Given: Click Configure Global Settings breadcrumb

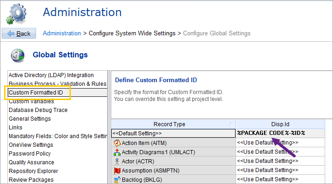Looking at the screenshot, I should pos(217,33).
